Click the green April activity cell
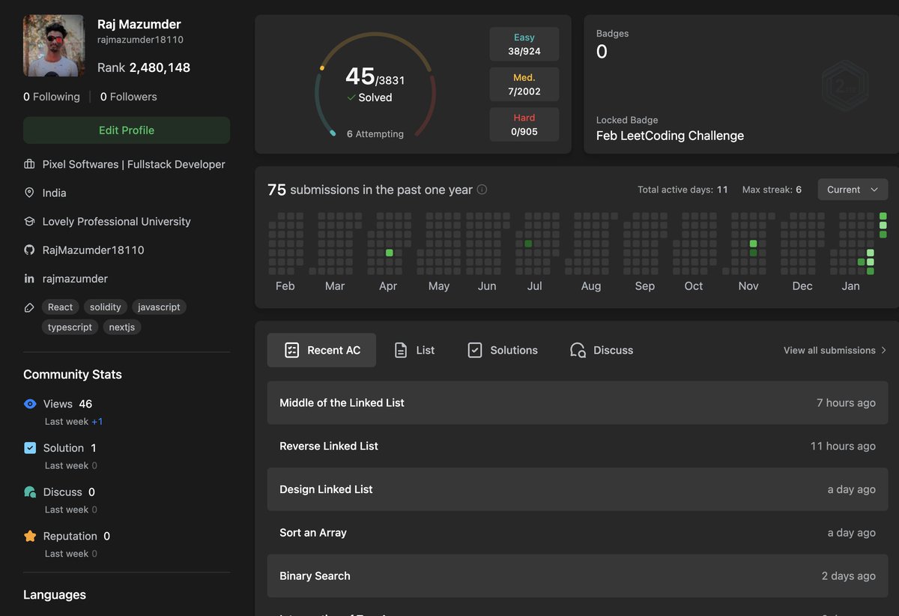 [x=390, y=253]
